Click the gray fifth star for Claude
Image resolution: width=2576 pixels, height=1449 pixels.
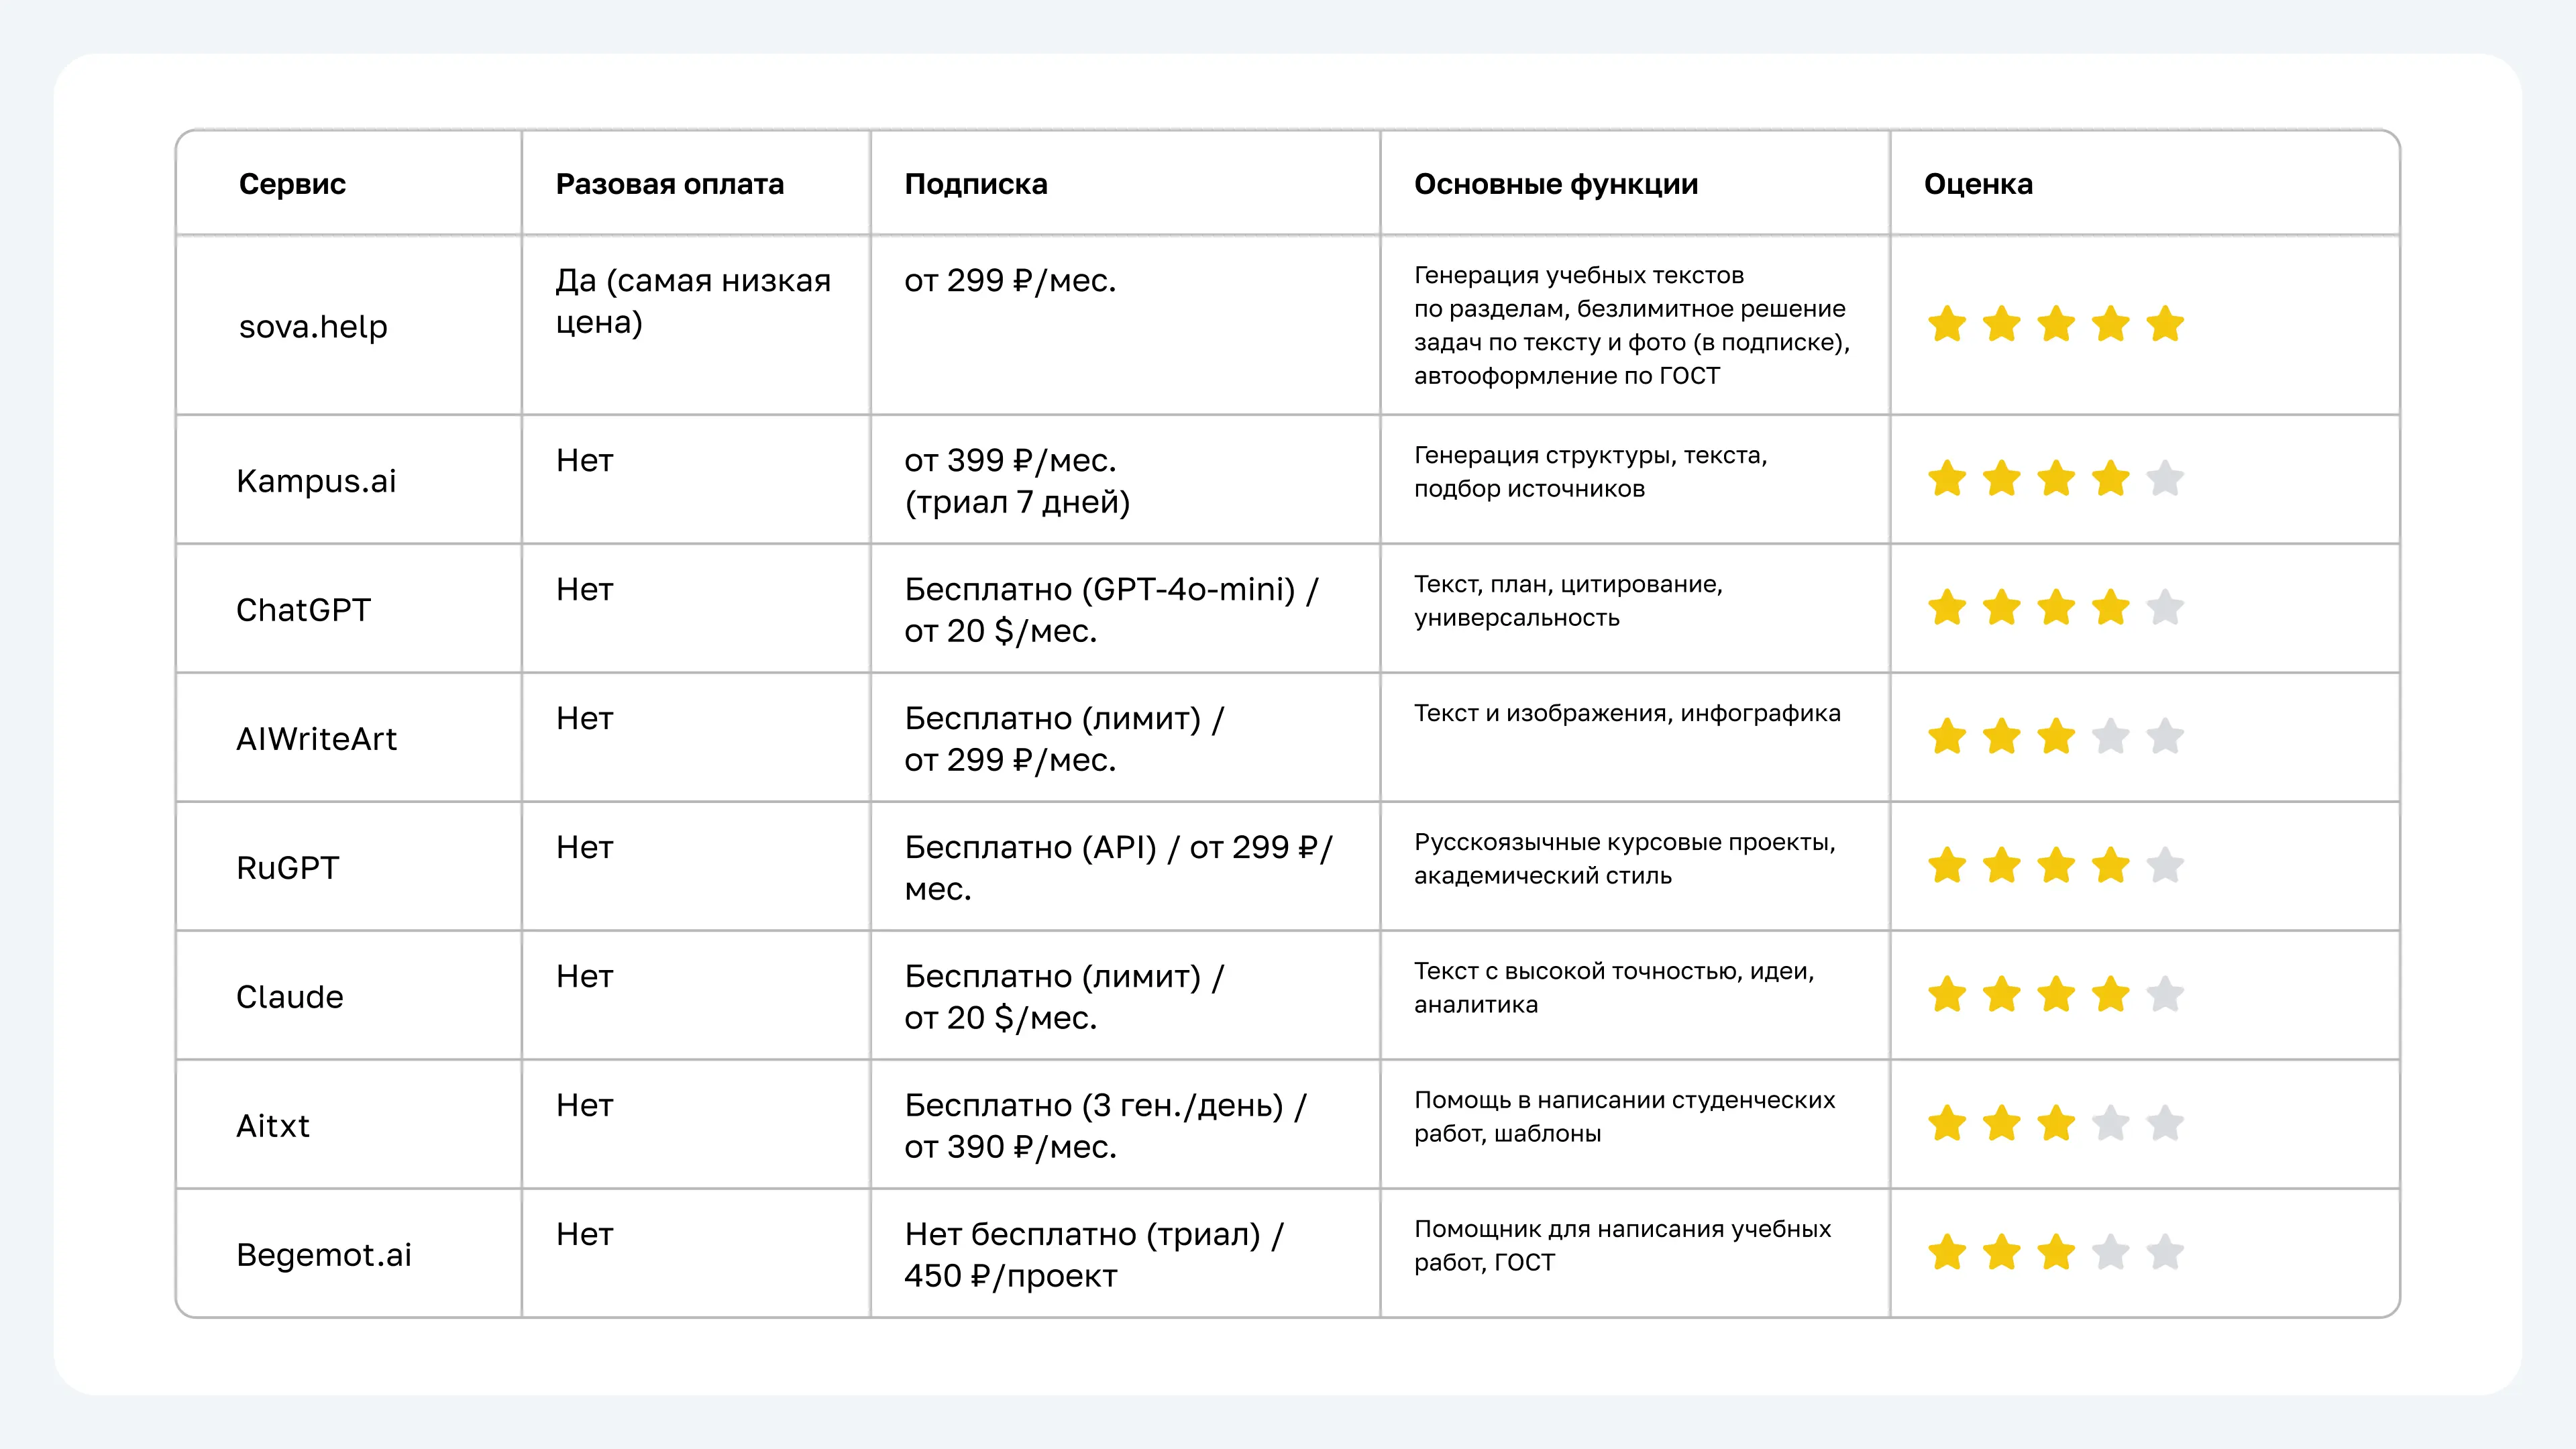2165,994
